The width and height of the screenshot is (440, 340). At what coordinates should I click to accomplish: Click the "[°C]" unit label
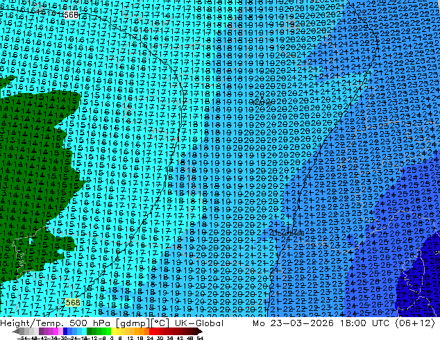[160, 323]
